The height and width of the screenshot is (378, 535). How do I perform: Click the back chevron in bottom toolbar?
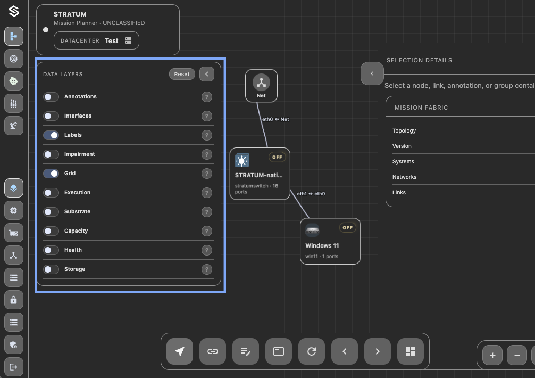click(345, 351)
